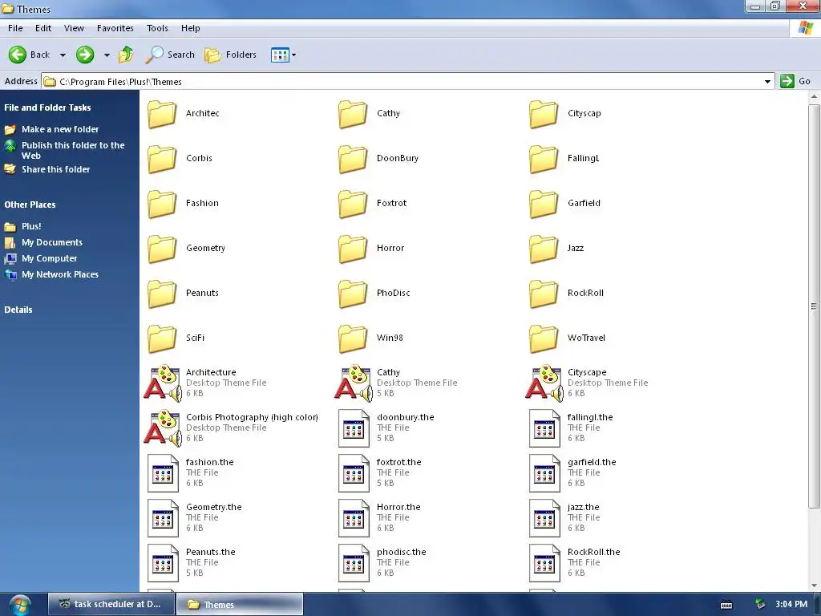This screenshot has width=821, height=616.
Task: Click the green Forward arrow icon
Action: click(85, 55)
